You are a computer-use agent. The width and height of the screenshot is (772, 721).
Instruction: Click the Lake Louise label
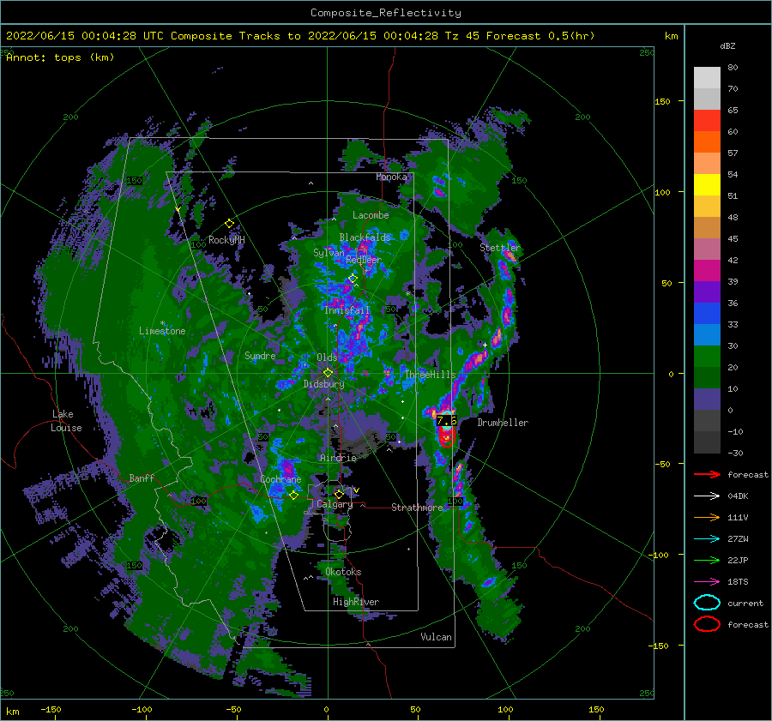66,421
